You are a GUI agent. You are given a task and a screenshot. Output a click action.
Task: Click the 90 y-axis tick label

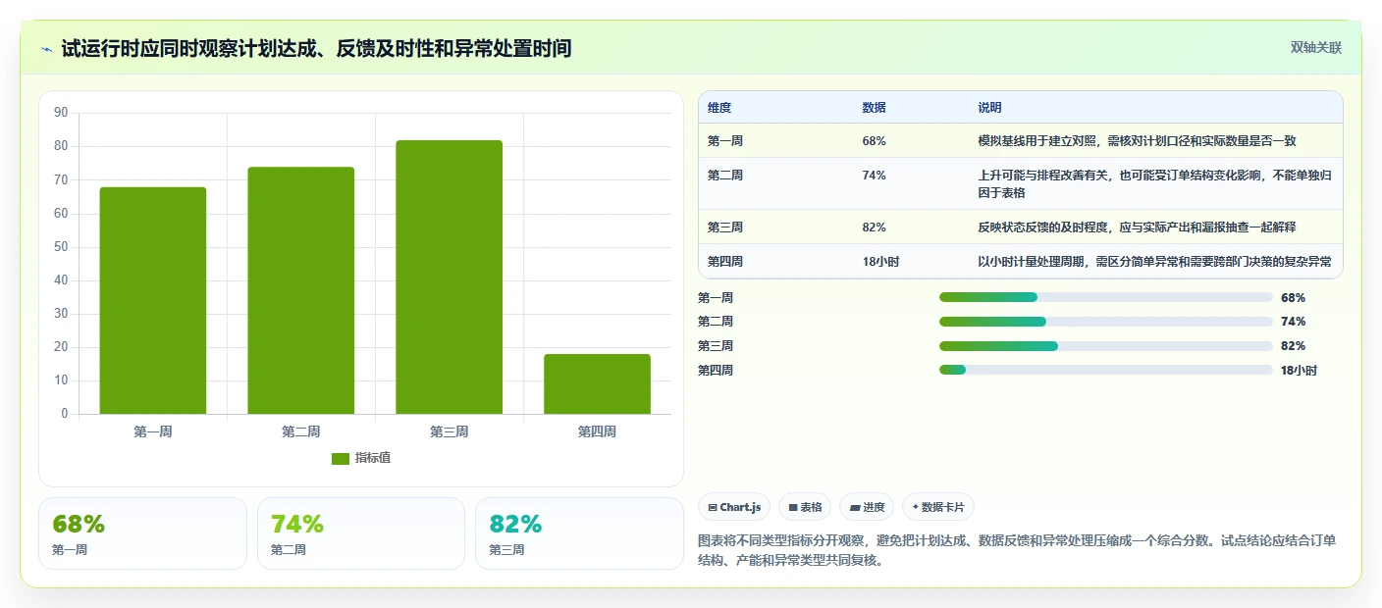tap(61, 113)
